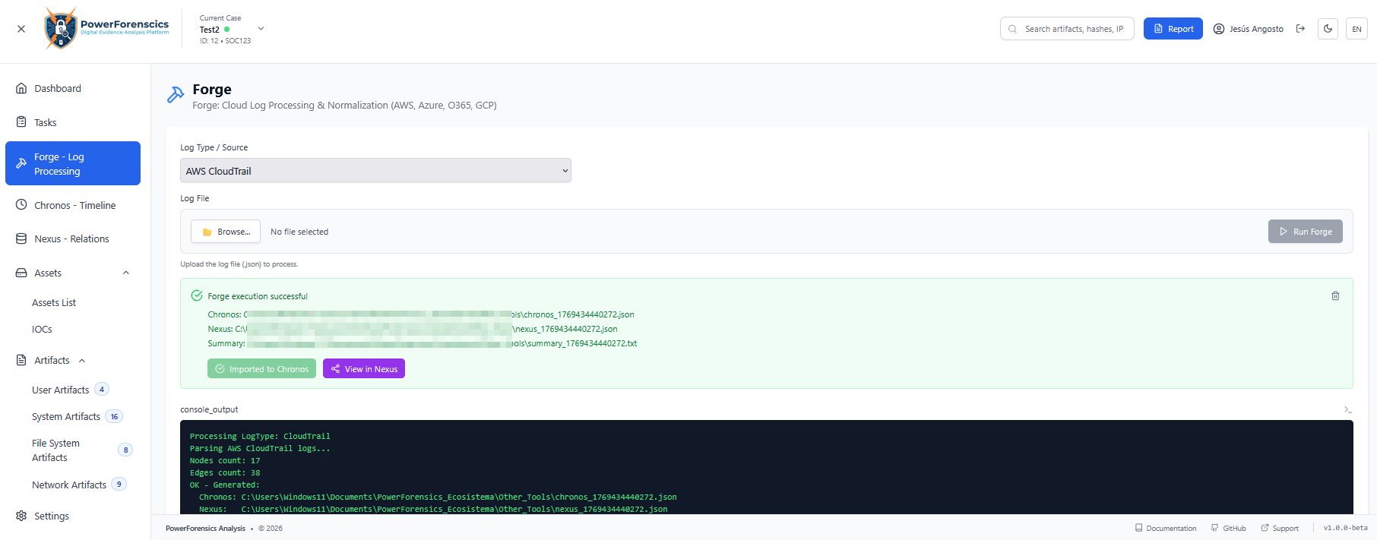Click the Imported to Chronos button
Screen dimensions: 1377x540
coord(261,369)
